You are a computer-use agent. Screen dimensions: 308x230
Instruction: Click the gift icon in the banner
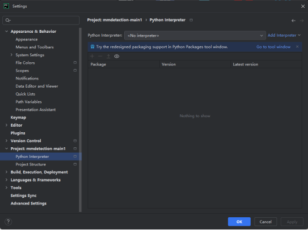(x=92, y=47)
